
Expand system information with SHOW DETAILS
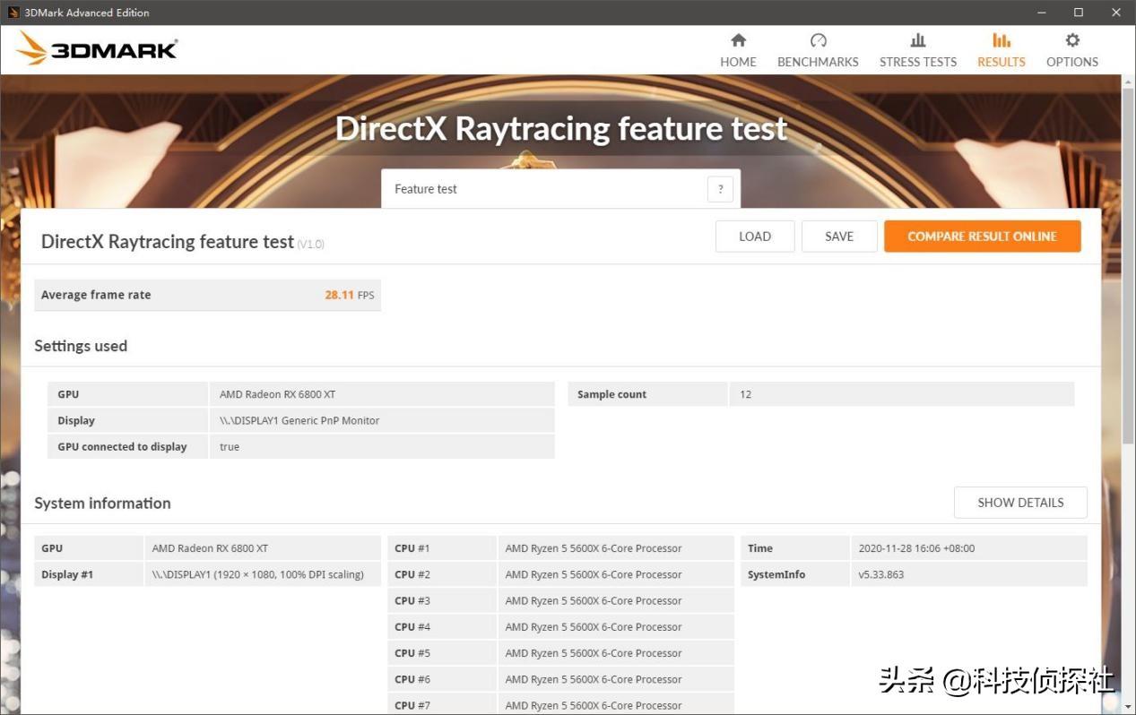point(1019,503)
